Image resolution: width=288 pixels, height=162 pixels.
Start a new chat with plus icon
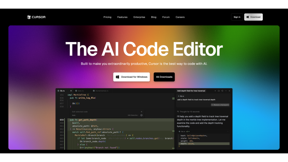pos(215,91)
